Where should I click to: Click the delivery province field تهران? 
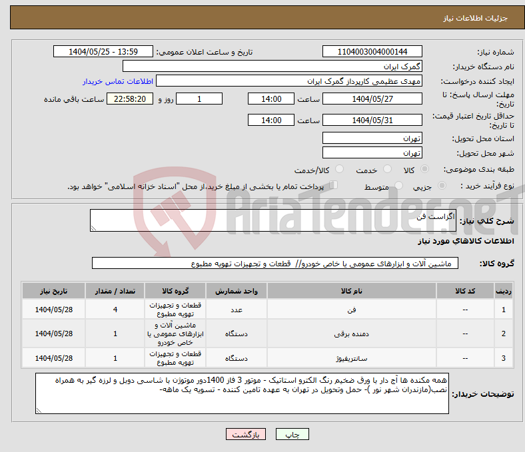click(x=372, y=138)
